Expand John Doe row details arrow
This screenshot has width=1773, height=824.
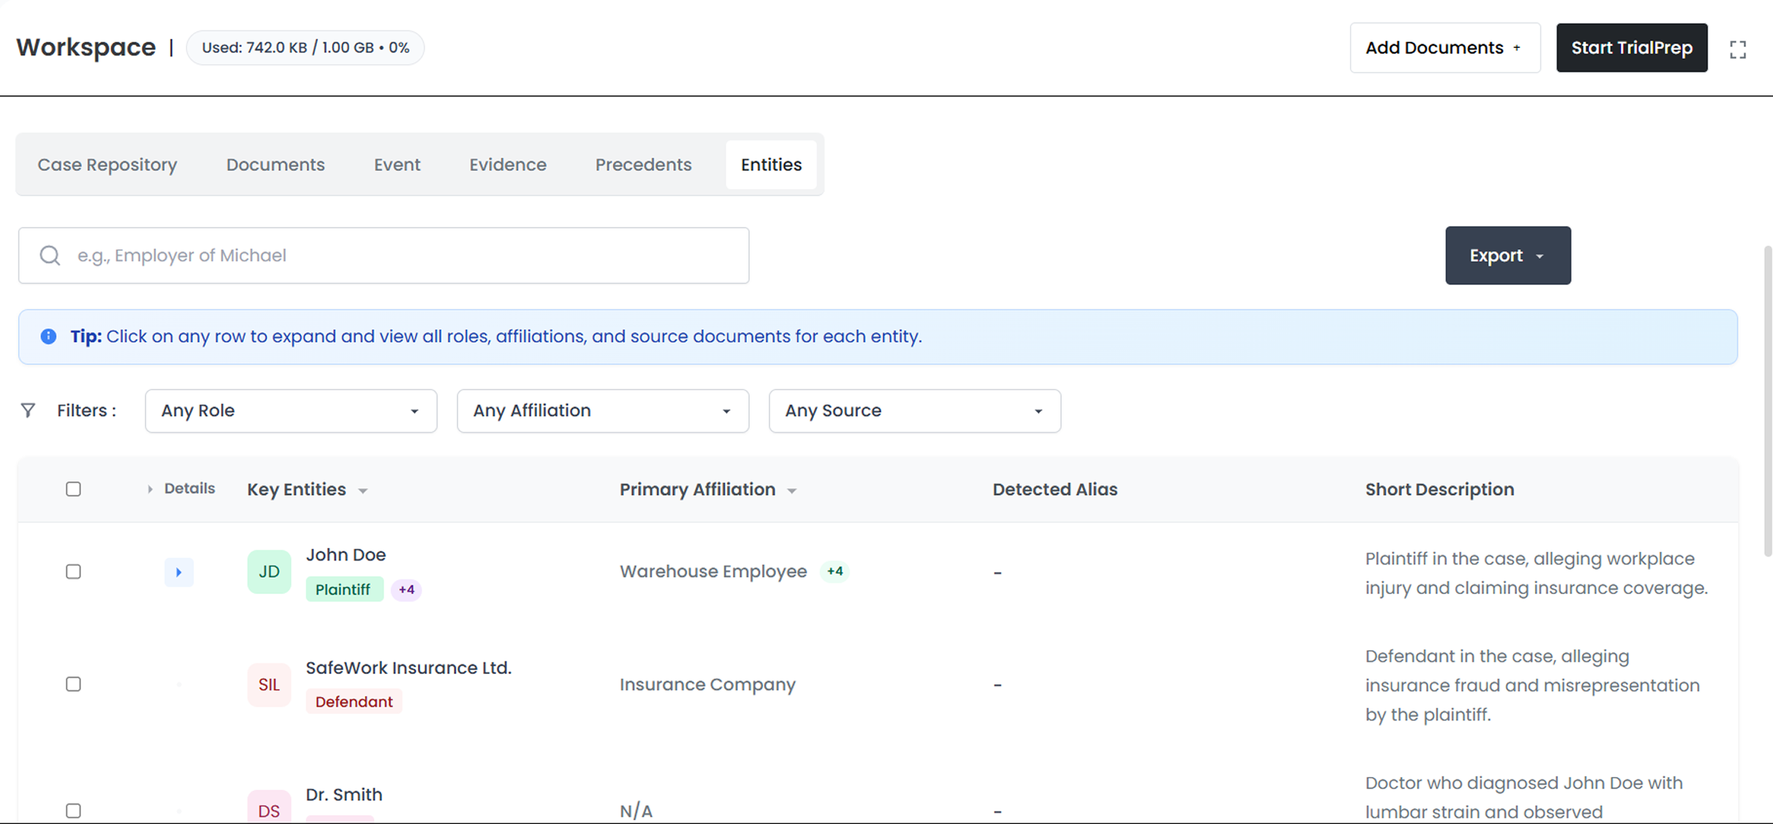178,572
